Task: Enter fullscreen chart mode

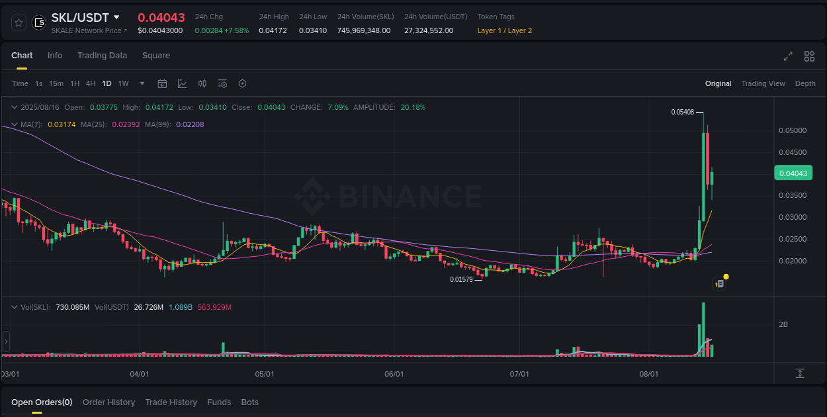Action: tap(787, 56)
